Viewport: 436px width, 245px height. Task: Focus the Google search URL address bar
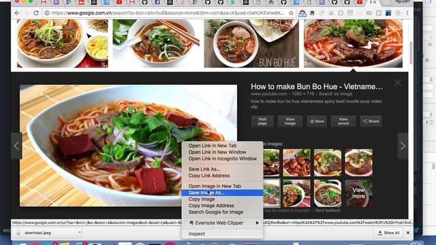pos(168,13)
